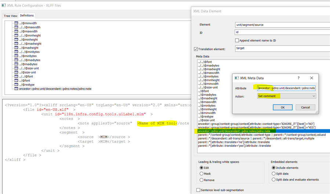Click the icon beside ../@maxbytes definition

[x=16, y=64]
